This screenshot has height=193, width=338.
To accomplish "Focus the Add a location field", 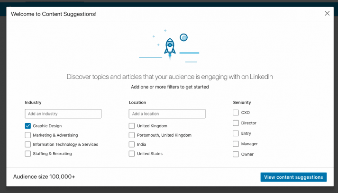I will point(167,114).
